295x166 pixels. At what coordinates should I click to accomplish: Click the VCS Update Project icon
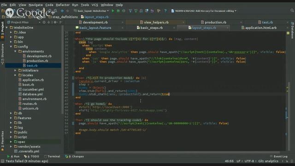(x=130, y=11)
